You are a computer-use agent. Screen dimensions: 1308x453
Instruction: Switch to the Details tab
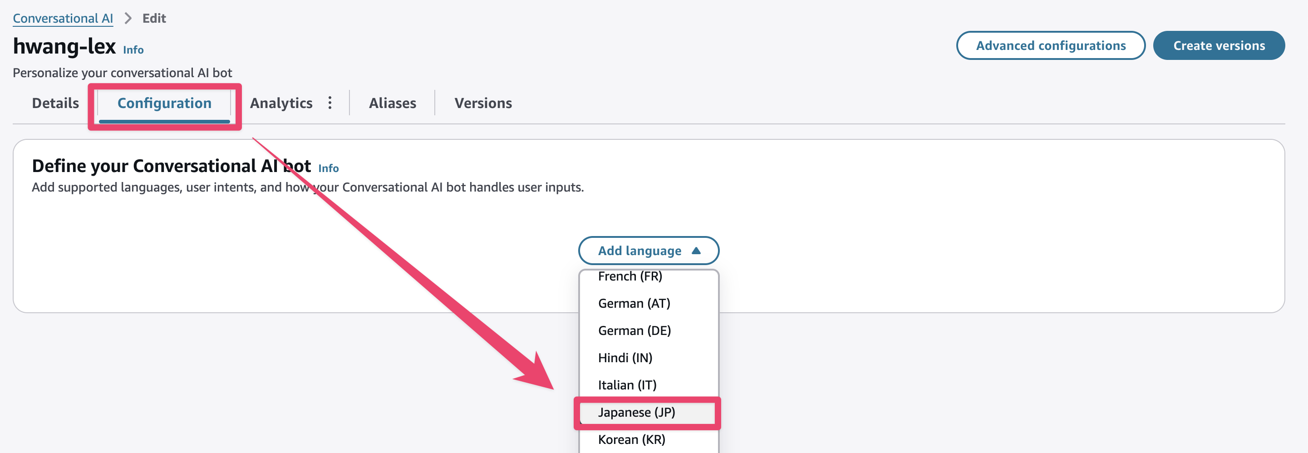click(55, 103)
